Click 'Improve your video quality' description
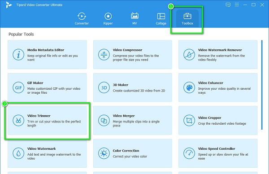269x174 pixels. point(224,91)
